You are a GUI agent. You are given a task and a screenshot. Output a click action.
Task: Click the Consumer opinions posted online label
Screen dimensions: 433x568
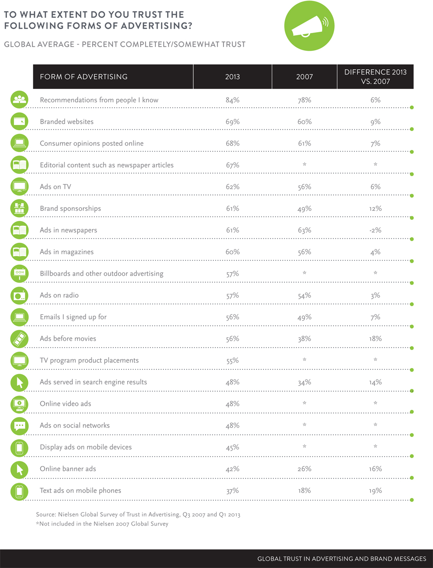pyautogui.click(x=91, y=144)
